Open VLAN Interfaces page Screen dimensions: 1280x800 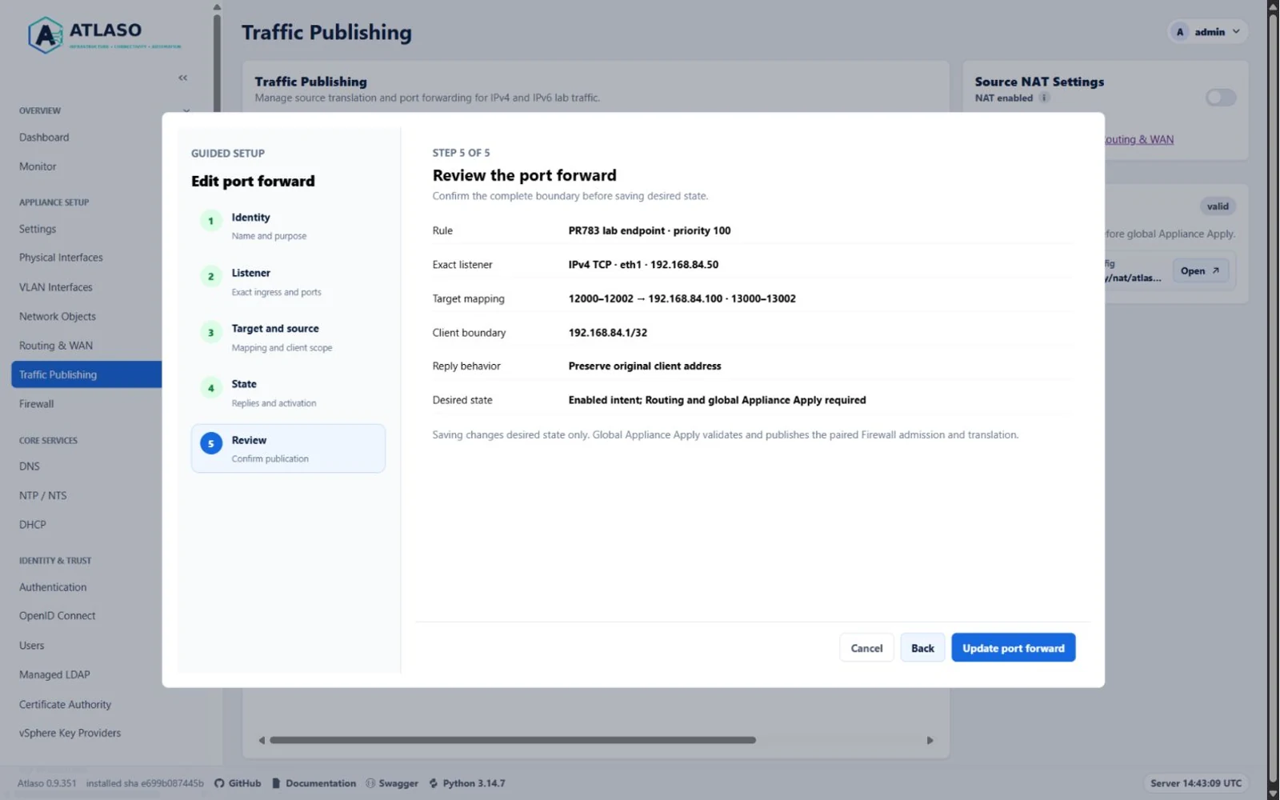pyautogui.click(x=56, y=287)
